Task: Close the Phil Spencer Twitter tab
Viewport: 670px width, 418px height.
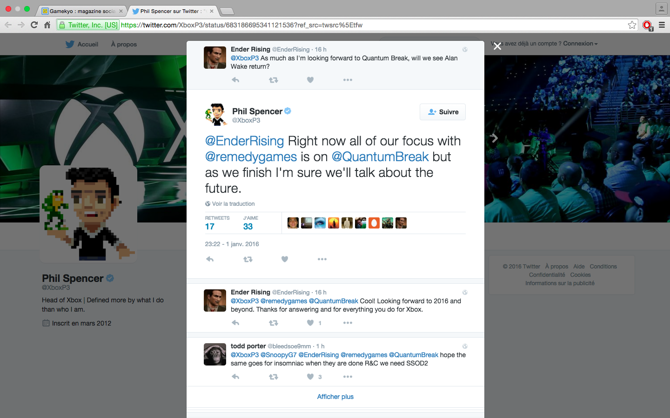Action: pos(212,11)
